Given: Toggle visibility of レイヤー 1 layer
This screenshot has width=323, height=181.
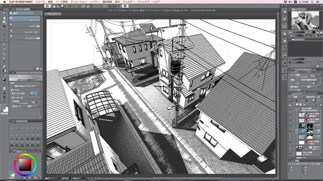Looking at the screenshot, I should coord(290,153).
